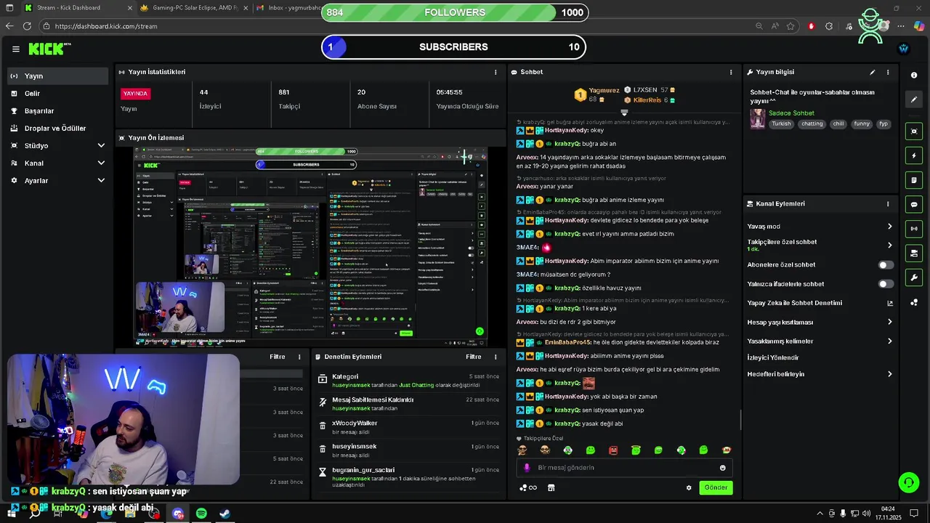The width and height of the screenshot is (930, 523).
Task: Toggle the channel actions widget in right sidebar
Action: pyautogui.click(x=914, y=253)
